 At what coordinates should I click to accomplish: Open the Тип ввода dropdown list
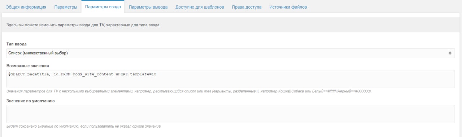pos(231,53)
